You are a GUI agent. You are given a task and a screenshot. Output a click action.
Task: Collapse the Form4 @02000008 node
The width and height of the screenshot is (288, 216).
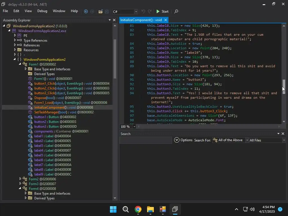[20, 188]
